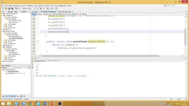Open the Notifications status bar button

18,99
